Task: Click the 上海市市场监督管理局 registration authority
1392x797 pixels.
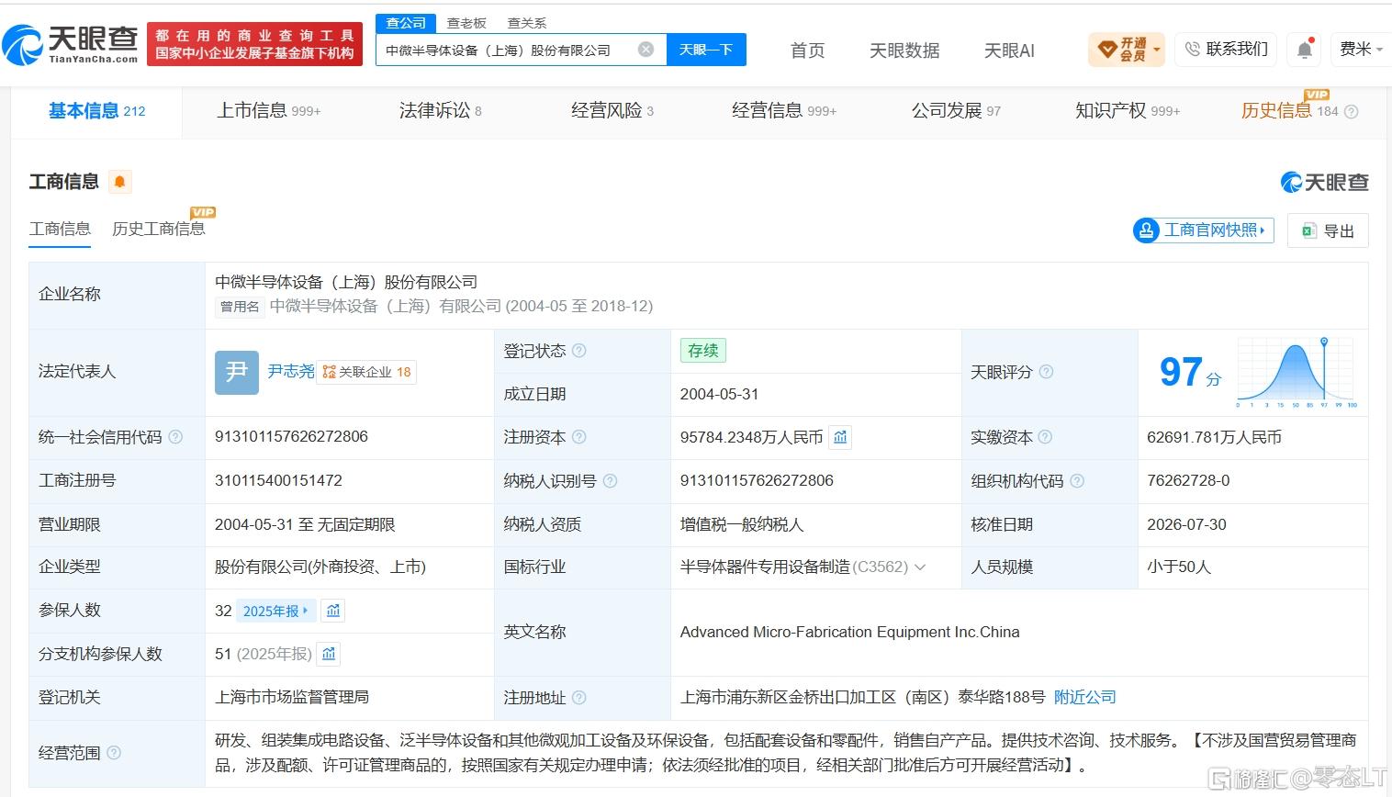Action: coord(292,697)
